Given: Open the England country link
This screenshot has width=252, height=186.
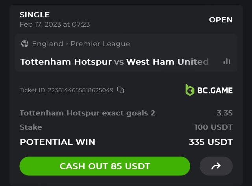Looking at the screenshot, I should (47, 44).
